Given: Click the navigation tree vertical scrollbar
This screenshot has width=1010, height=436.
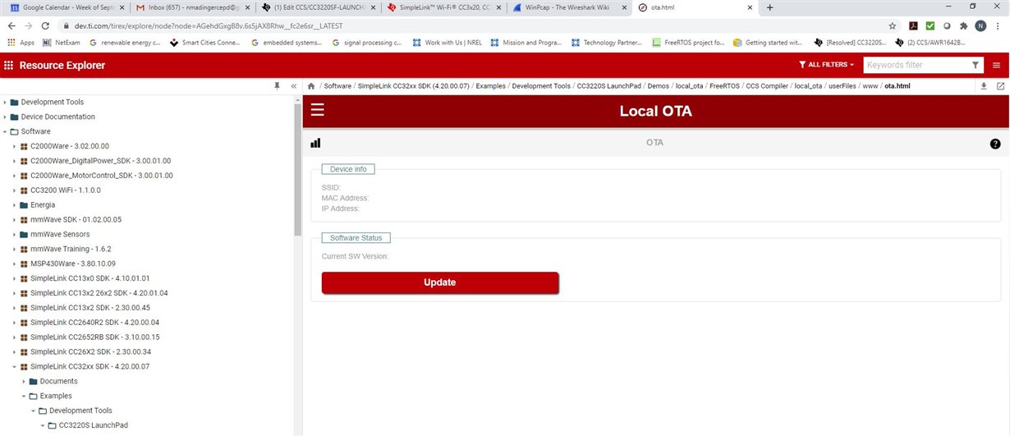Looking at the screenshot, I should (x=297, y=172).
